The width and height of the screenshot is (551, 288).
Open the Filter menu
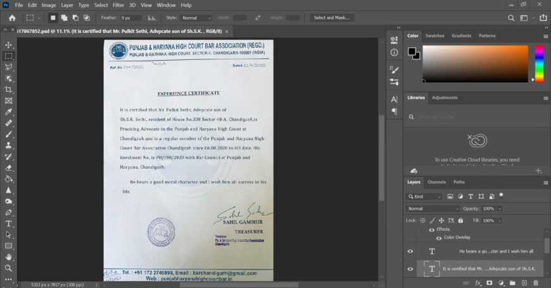118,5
